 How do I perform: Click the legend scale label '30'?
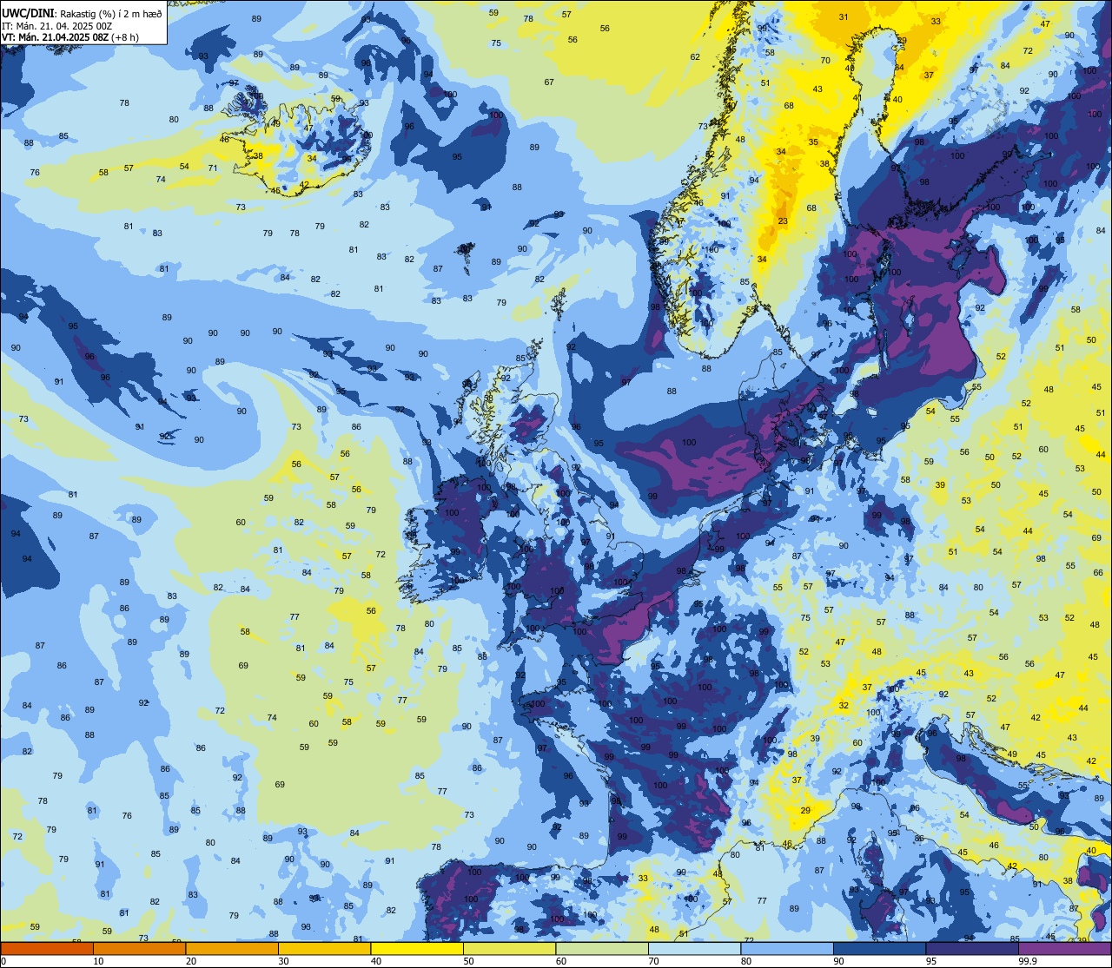click(x=284, y=961)
